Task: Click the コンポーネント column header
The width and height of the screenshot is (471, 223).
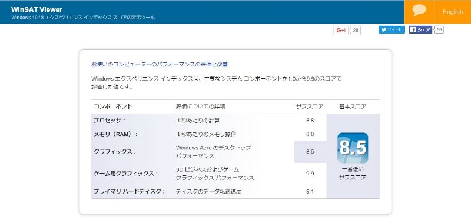Action: point(113,106)
